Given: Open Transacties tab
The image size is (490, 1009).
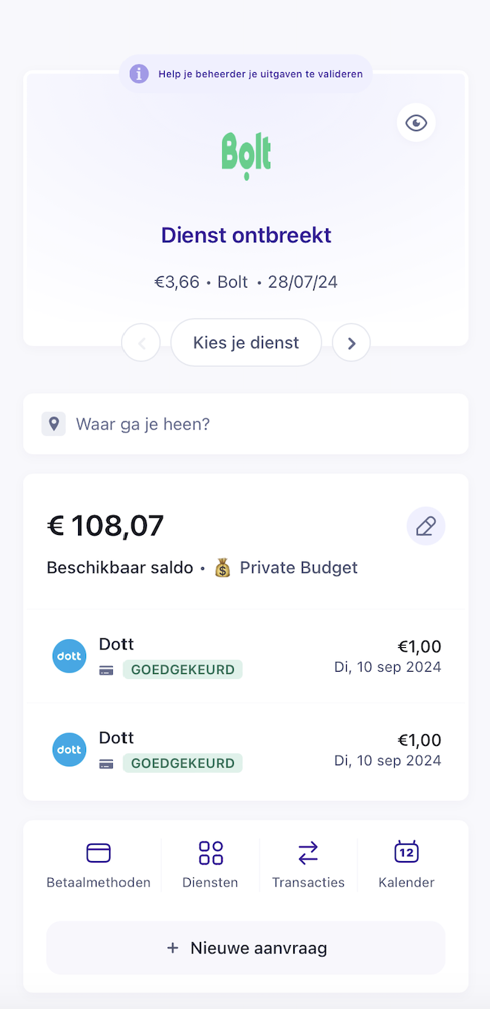Looking at the screenshot, I should click(308, 863).
